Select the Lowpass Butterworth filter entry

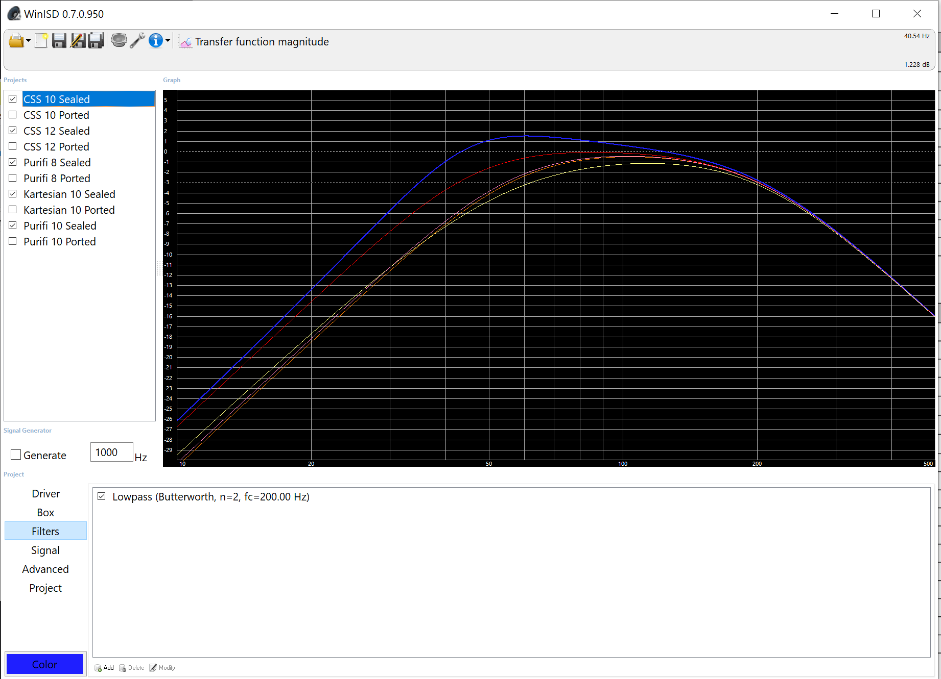click(x=211, y=497)
